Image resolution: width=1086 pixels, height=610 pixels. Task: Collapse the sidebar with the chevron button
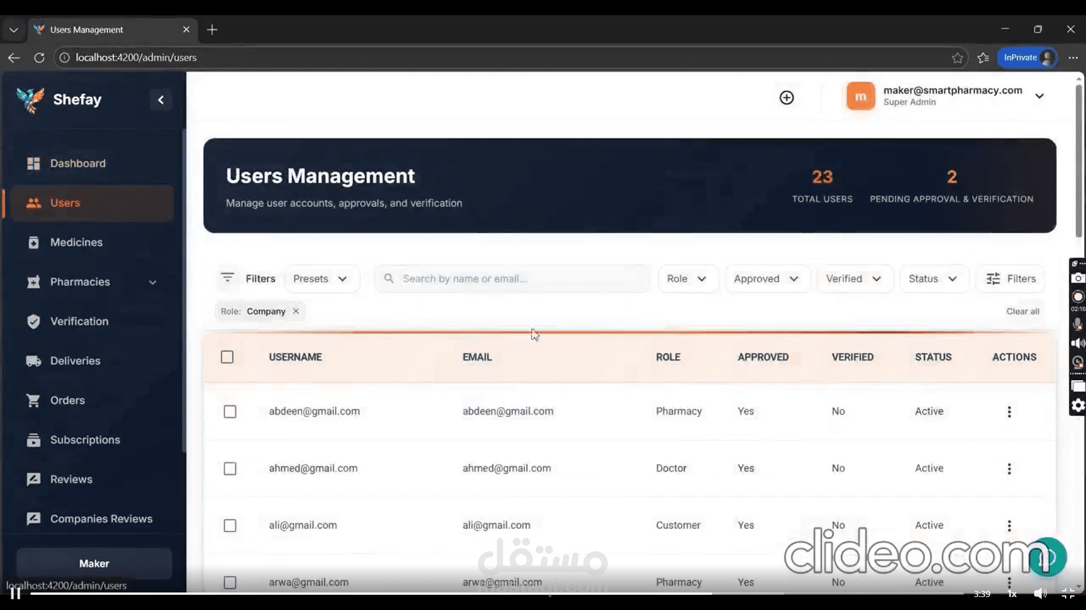161,100
